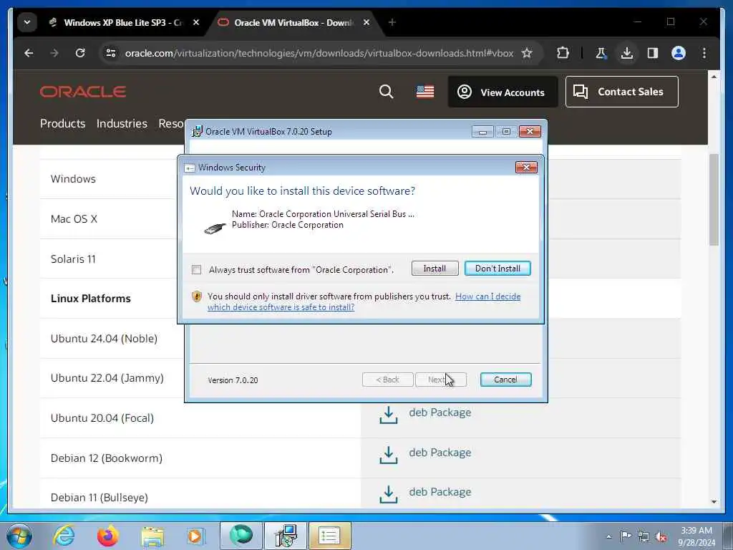Go forward in browser history

(54, 53)
